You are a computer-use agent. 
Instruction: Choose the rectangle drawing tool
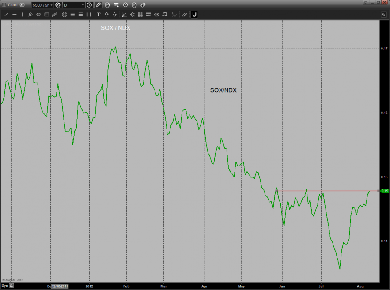(46, 15)
